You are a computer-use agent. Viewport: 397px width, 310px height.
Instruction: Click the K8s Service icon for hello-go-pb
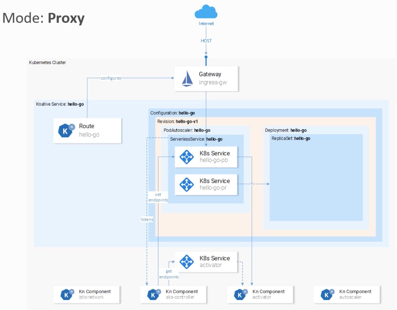point(187,157)
